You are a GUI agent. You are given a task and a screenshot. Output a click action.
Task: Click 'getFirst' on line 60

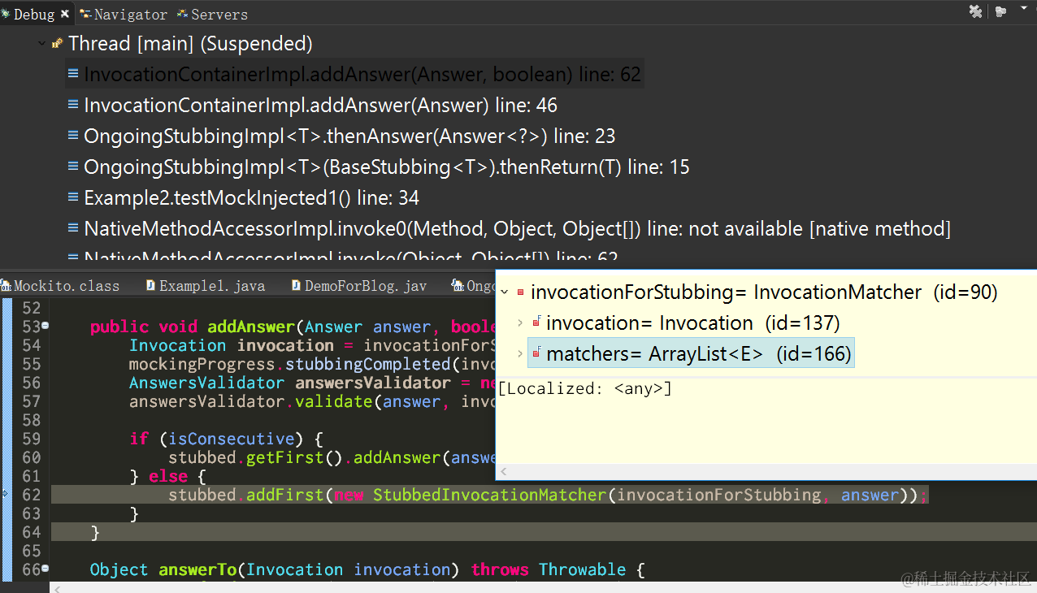click(284, 457)
